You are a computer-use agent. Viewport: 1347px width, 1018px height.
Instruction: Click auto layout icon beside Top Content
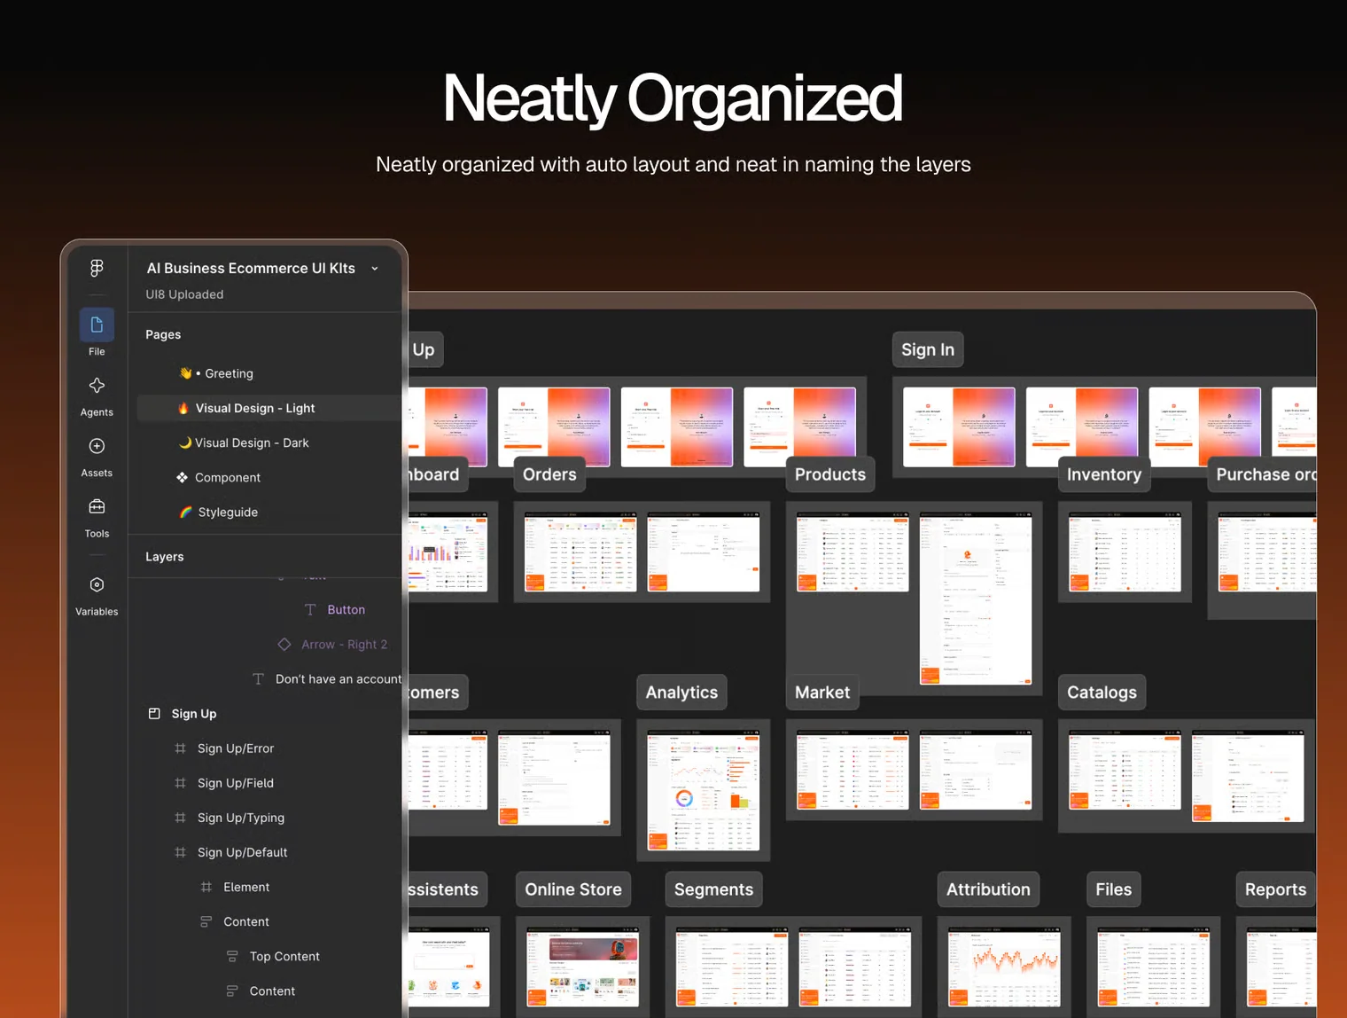(x=232, y=957)
